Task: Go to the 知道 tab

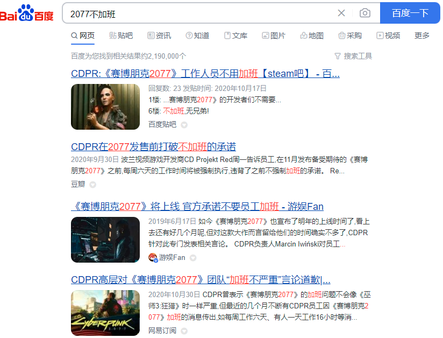Action: [x=197, y=36]
